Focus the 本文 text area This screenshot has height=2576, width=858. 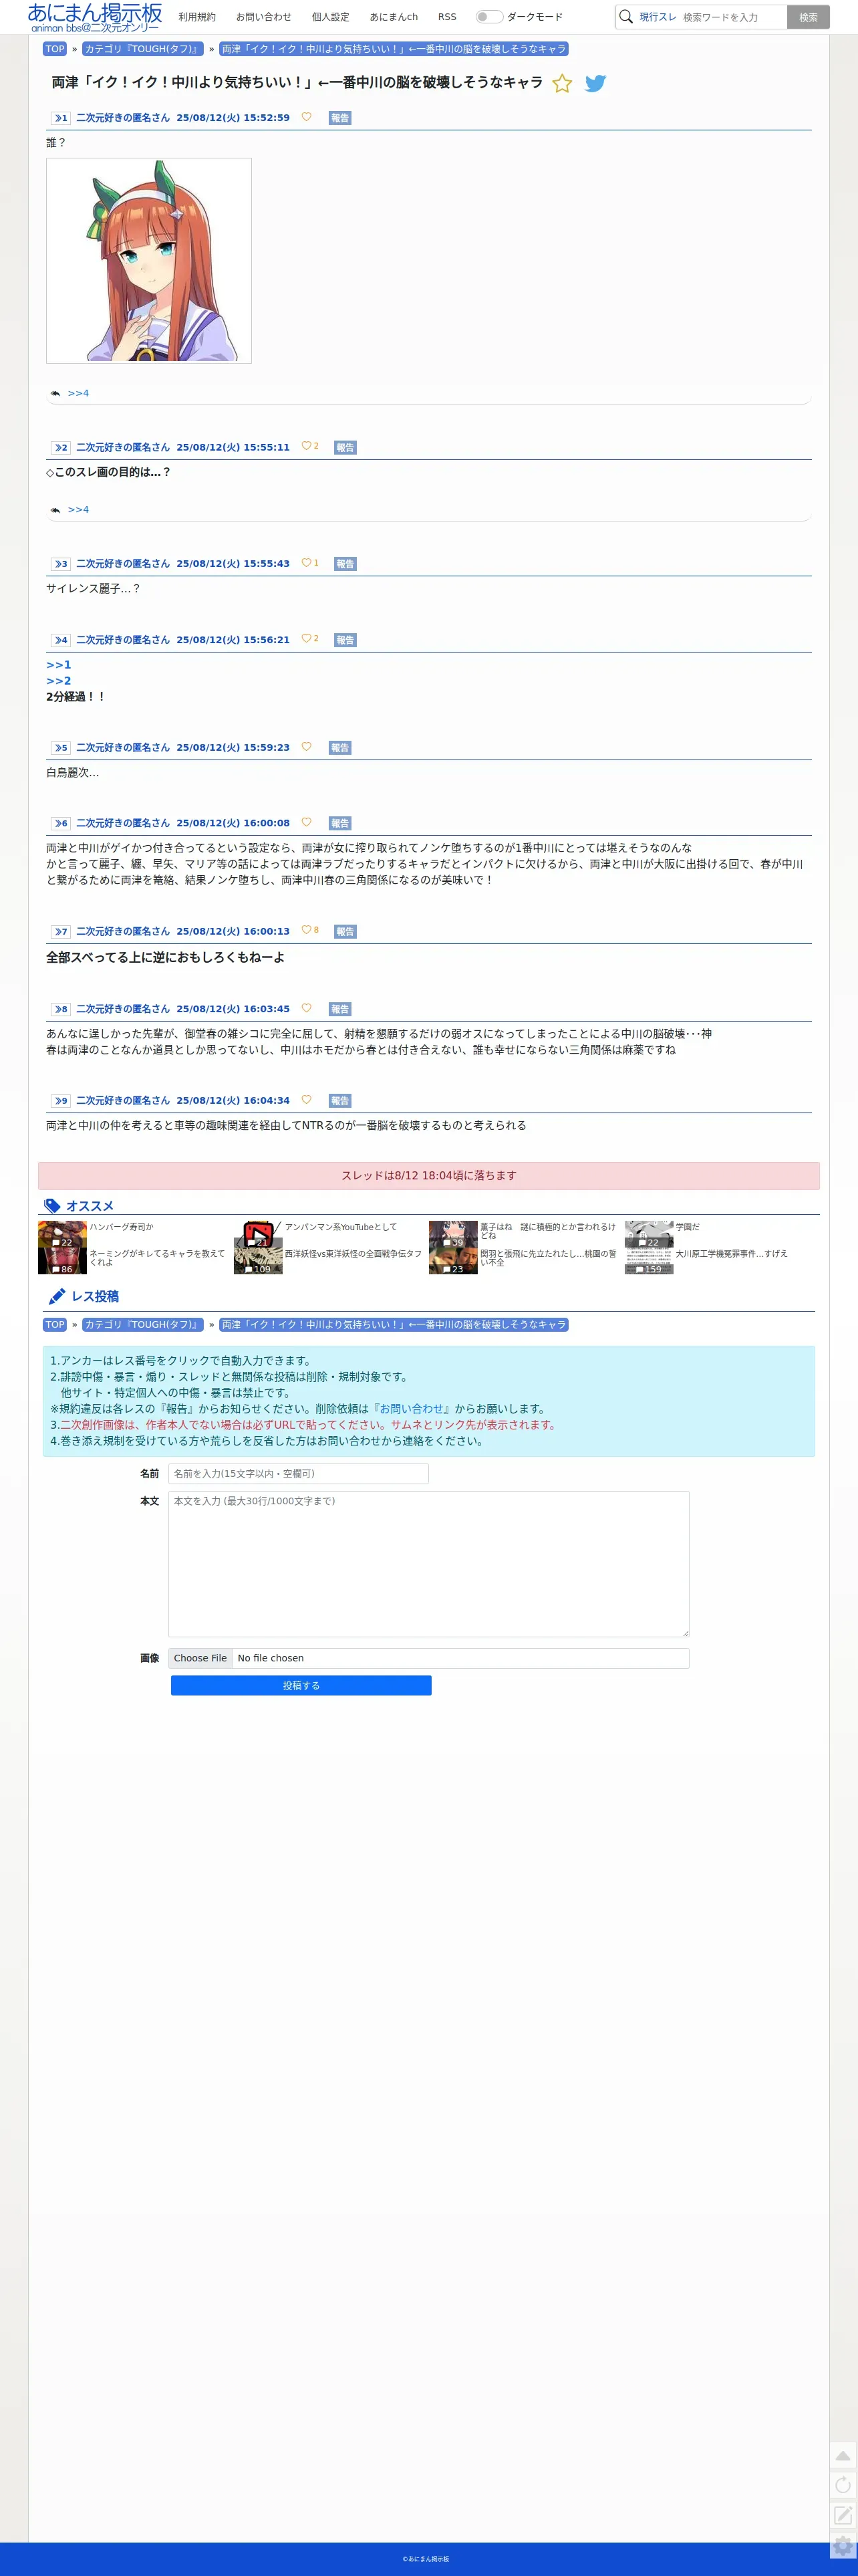pos(428,1564)
